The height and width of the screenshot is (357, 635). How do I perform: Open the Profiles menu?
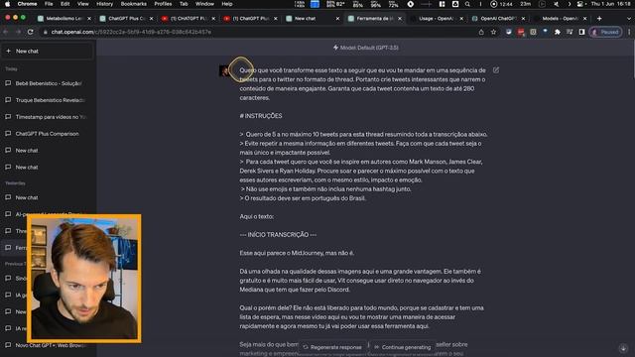click(163, 4)
